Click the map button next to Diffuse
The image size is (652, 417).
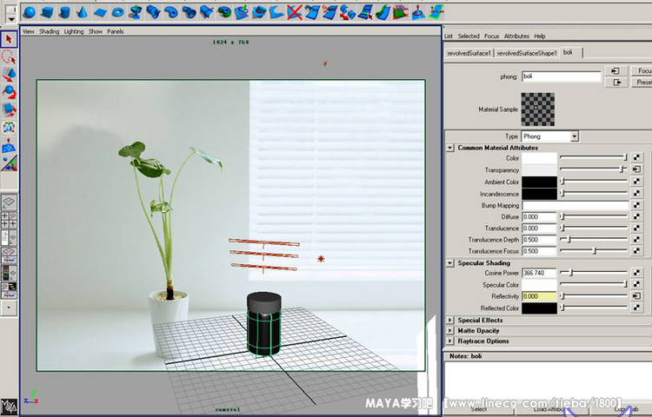tap(636, 216)
